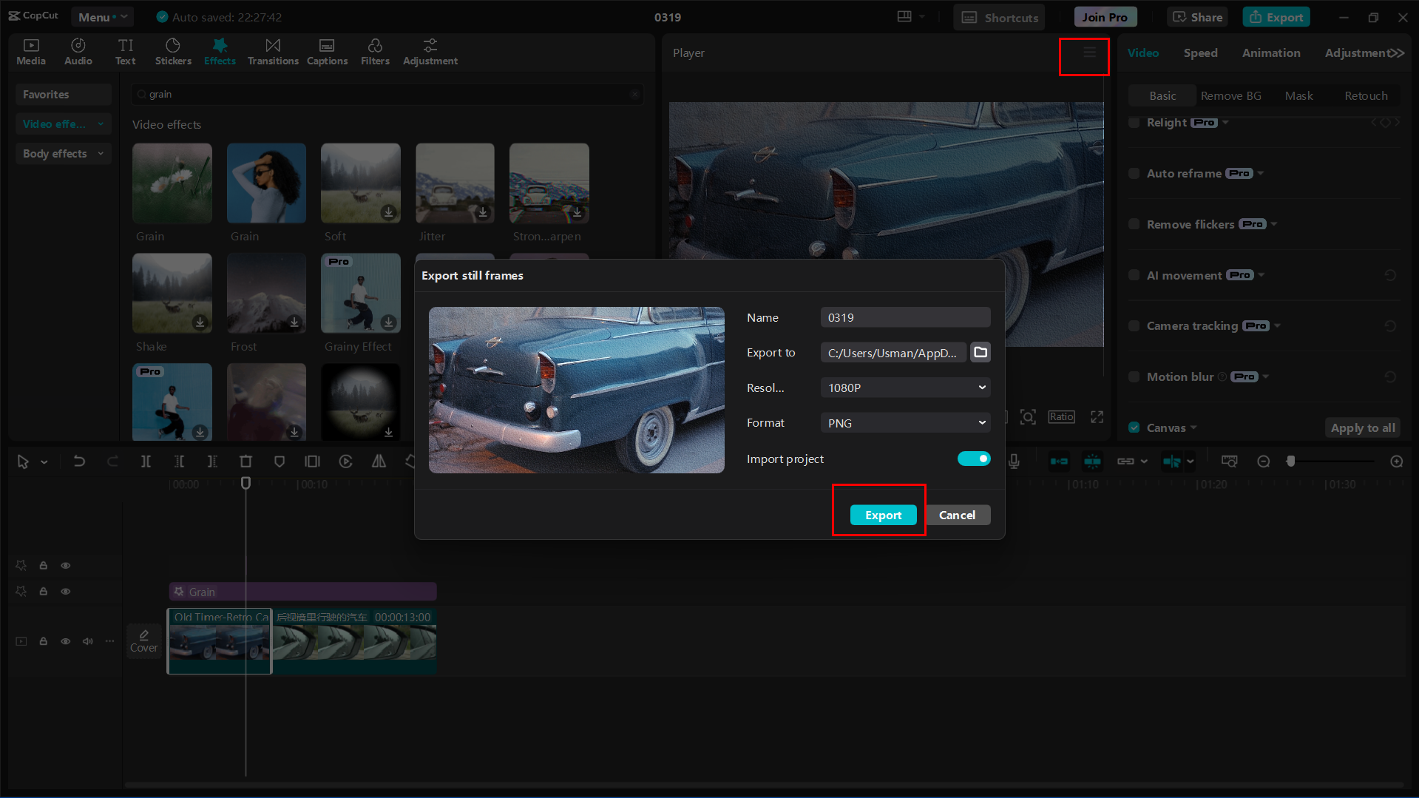The width and height of the screenshot is (1419, 798).
Task: Open the Media panel
Action: point(30,51)
